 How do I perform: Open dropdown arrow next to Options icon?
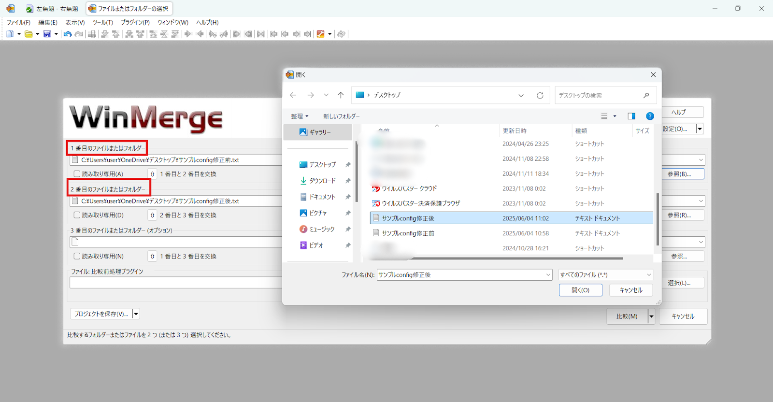pos(330,34)
